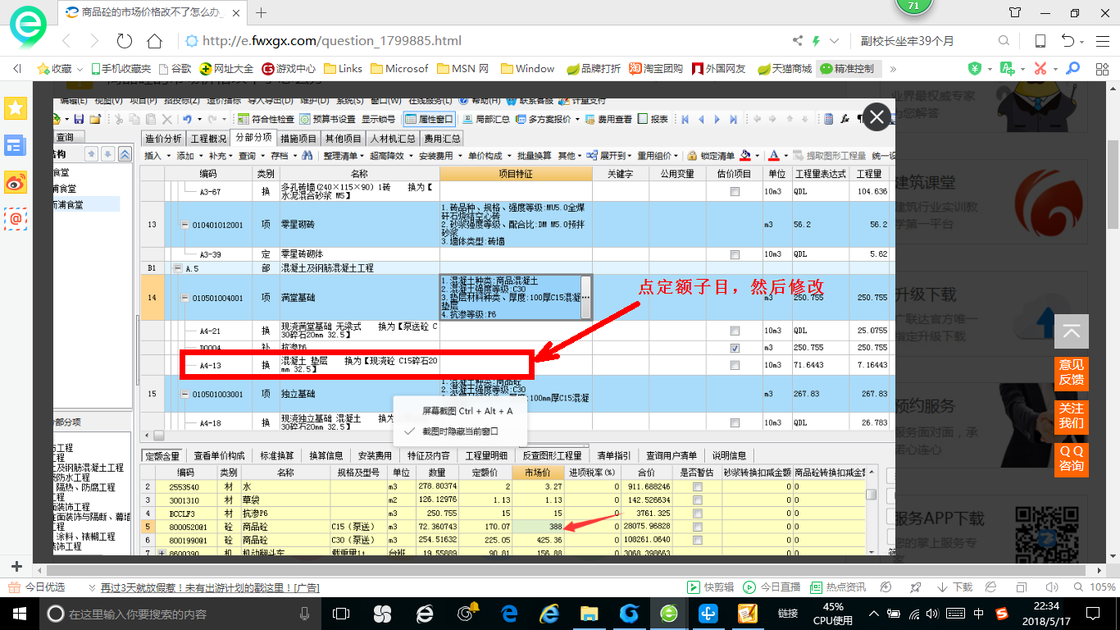Click the mobile device icon in browser toolbar
The height and width of the screenshot is (630, 1120).
point(1040,41)
